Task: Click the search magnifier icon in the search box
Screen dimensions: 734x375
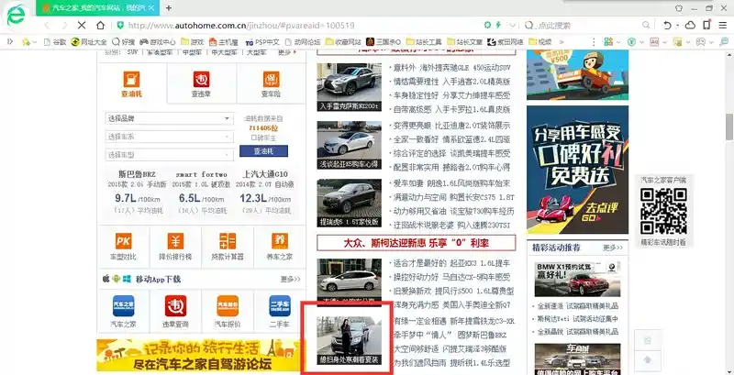Action: (x=646, y=26)
